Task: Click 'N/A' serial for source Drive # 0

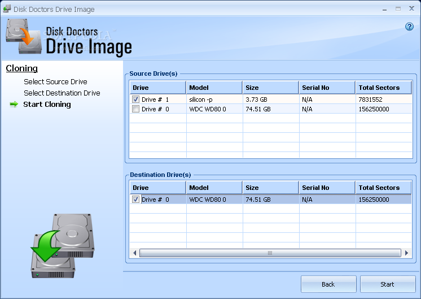Action: (x=307, y=109)
